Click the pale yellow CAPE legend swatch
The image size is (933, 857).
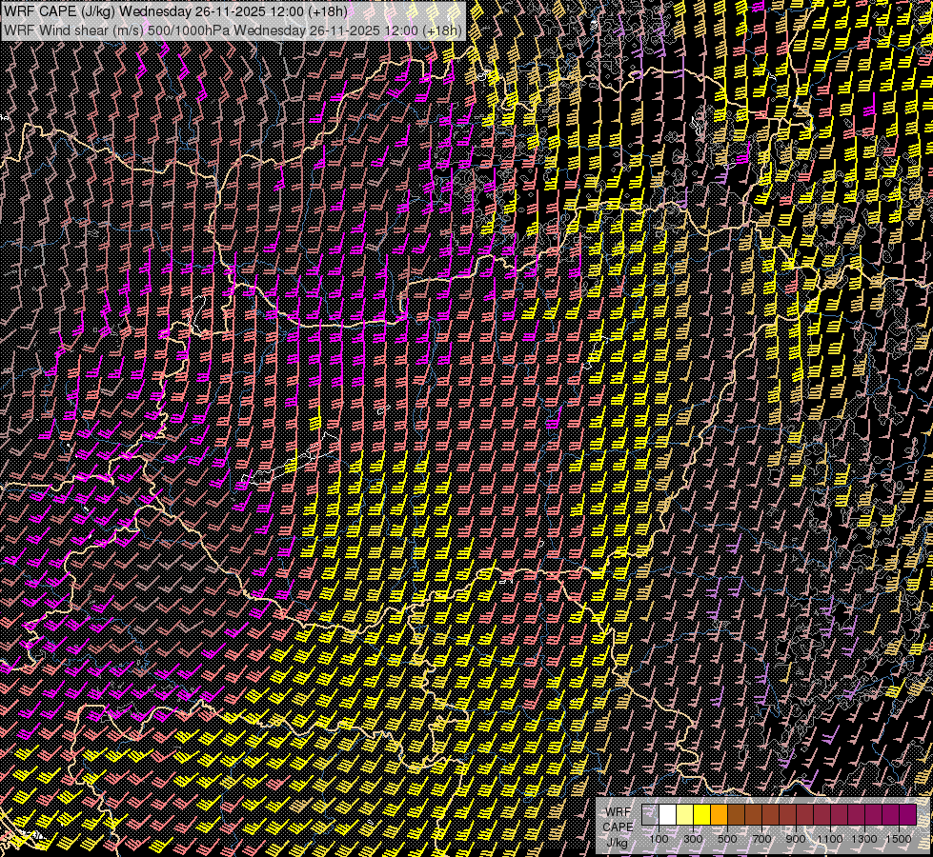[685, 815]
